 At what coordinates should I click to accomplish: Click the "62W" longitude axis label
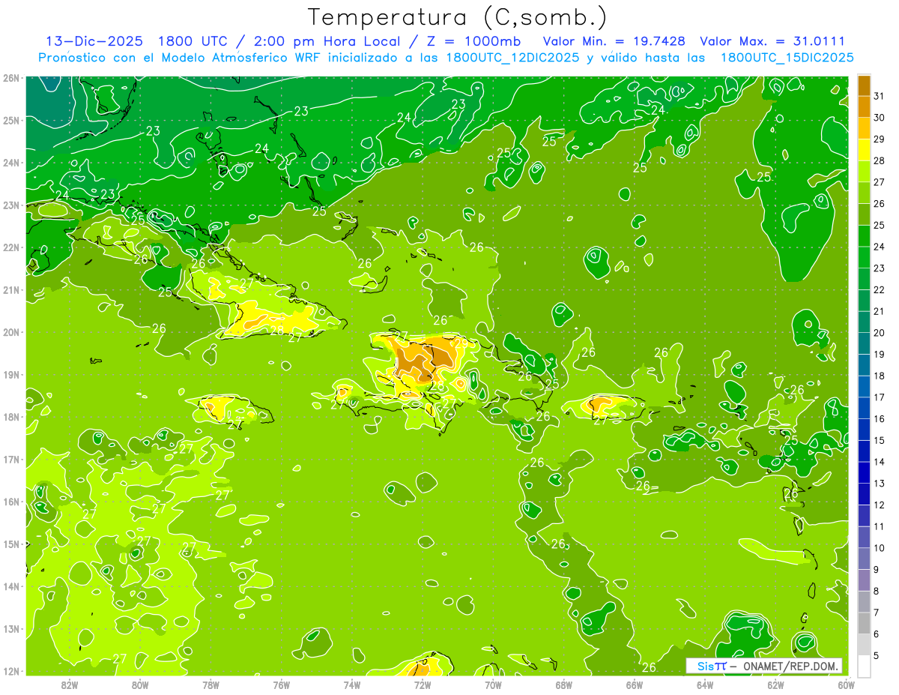click(x=776, y=685)
